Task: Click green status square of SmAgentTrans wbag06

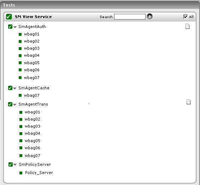Action: click(x=21, y=148)
